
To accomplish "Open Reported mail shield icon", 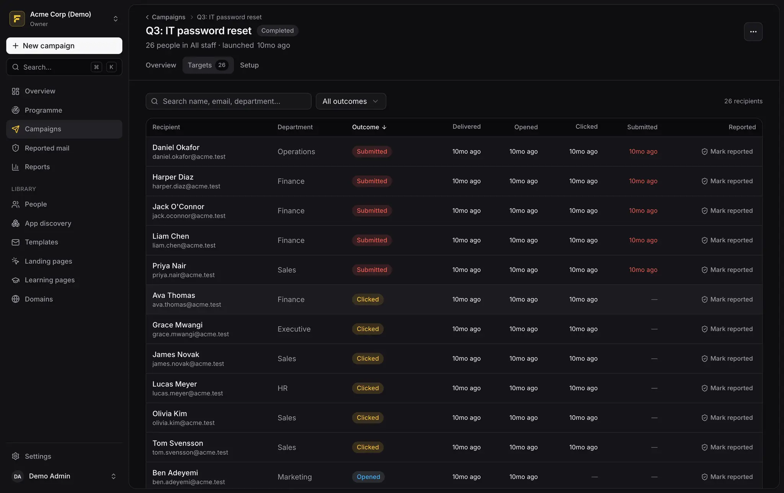I will click(15, 148).
